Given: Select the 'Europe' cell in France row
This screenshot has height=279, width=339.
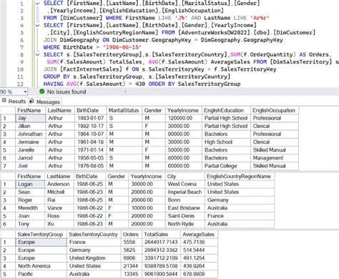Looking at the screenshot, I should (x=41, y=243).
